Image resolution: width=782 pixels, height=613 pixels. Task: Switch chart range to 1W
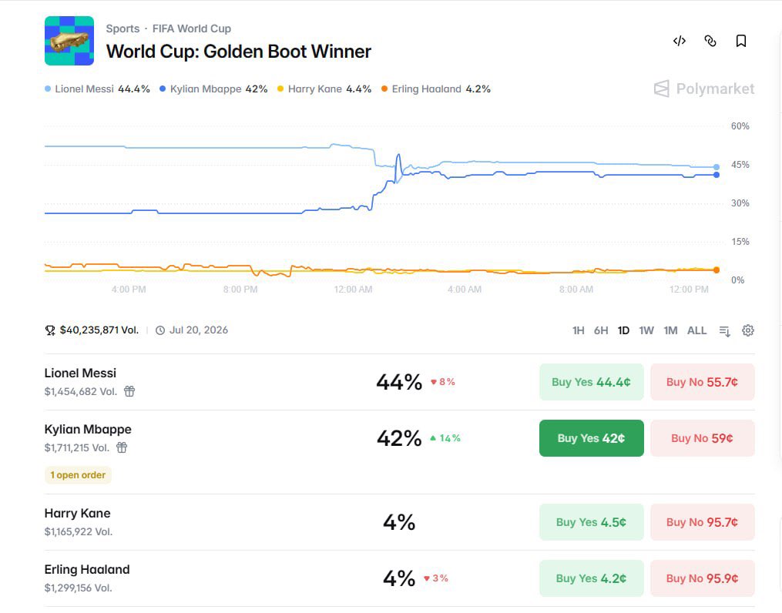coord(646,330)
